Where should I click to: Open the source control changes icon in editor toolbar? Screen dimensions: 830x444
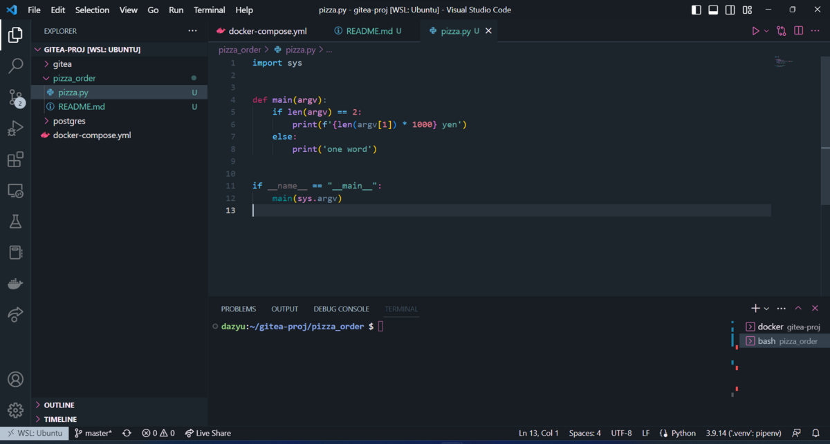(x=782, y=31)
